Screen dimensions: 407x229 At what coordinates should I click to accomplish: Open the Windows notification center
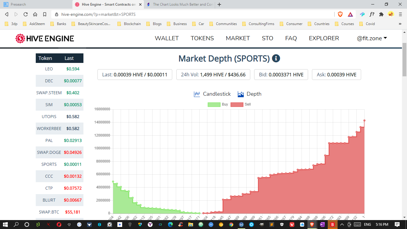pyautogui.click(x=397, y=225)
